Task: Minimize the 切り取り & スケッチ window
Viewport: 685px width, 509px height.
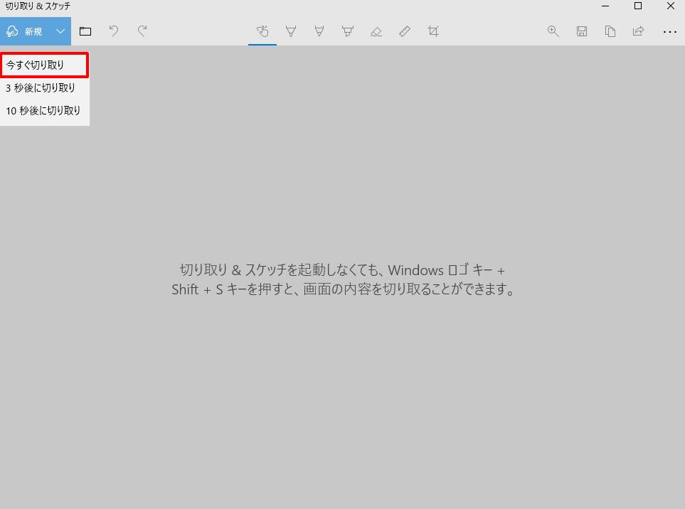Action: point(605,6)
